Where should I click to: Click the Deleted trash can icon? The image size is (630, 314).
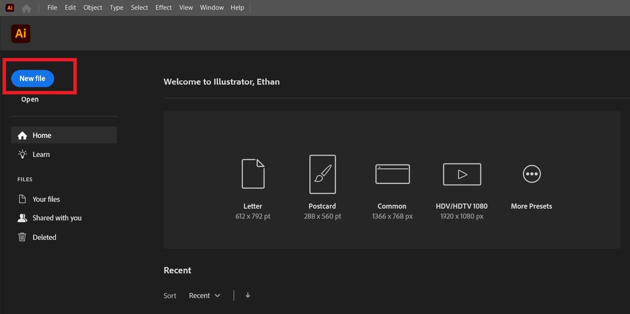(22, 237)
